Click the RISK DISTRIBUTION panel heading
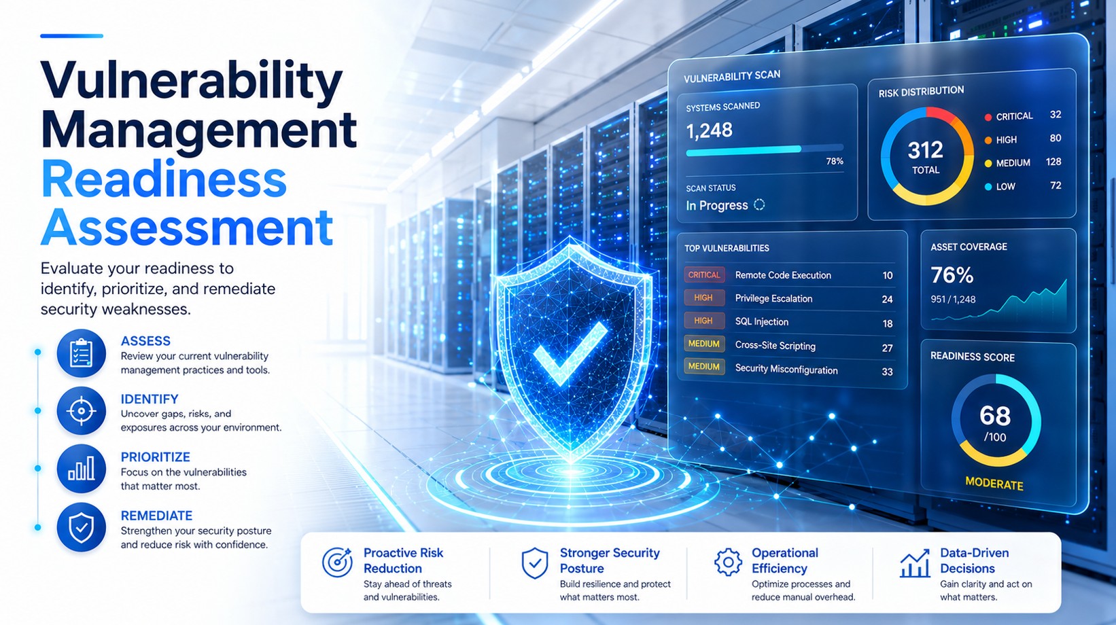Viewport: 1116px width, 625px height. (x=921, y=92)
